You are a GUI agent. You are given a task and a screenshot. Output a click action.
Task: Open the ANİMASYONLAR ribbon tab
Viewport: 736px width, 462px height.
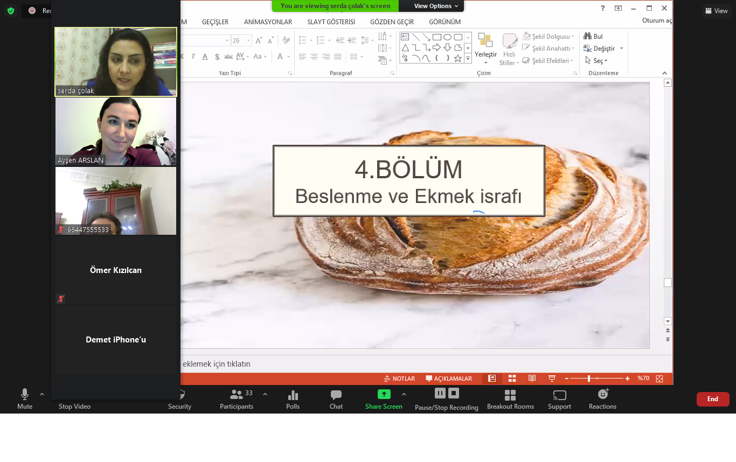[268, 22]
